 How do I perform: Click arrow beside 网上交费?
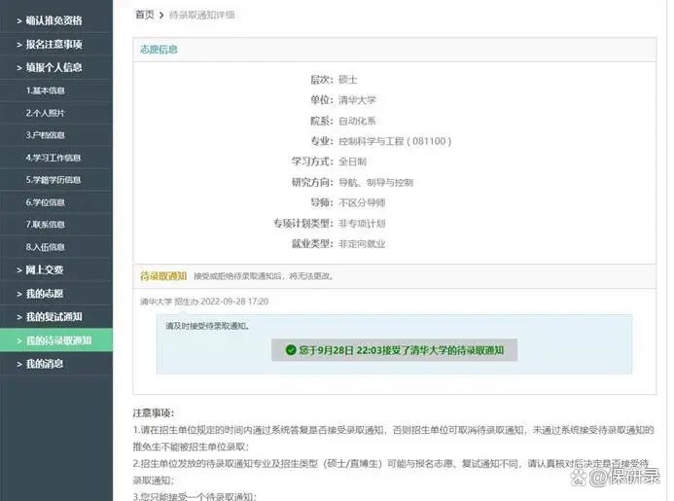click(x=19, y=270)
